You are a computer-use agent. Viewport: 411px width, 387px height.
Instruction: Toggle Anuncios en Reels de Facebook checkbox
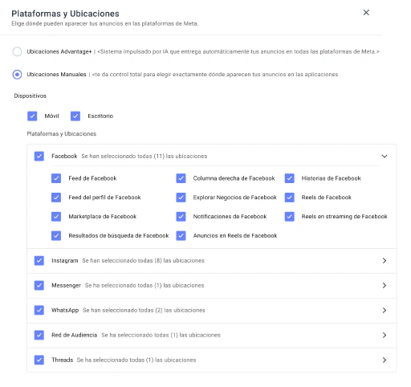point(181,236)
